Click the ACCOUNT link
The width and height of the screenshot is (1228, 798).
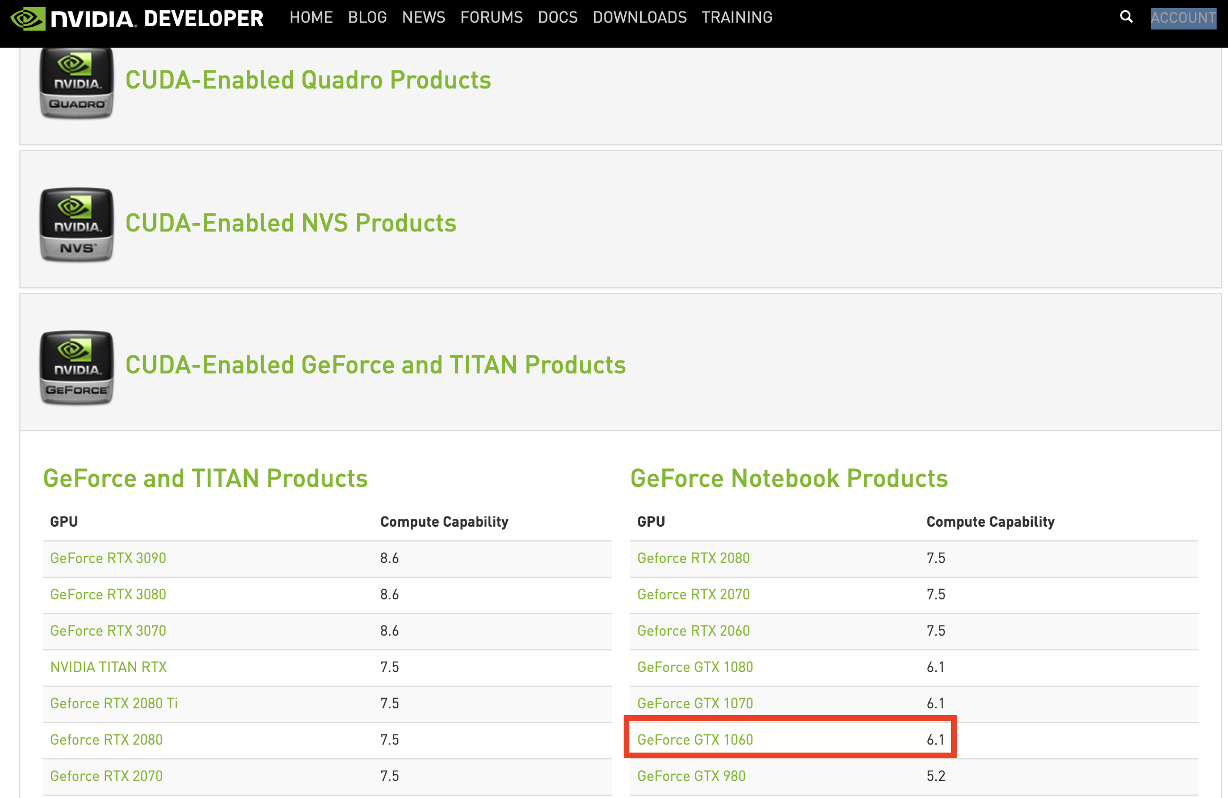click(x=1183, y=18)
